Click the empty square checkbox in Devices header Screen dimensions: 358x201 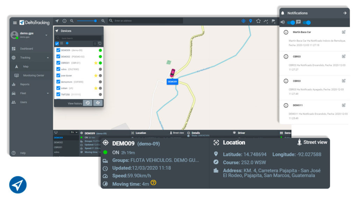pos(95,43)
